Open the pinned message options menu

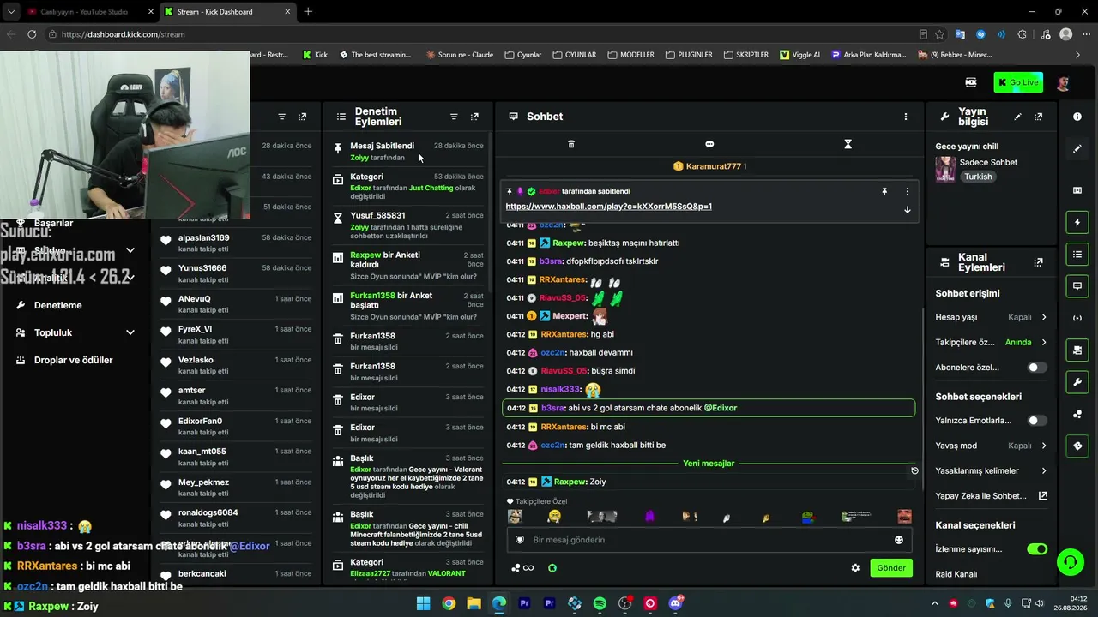point(907,192)
